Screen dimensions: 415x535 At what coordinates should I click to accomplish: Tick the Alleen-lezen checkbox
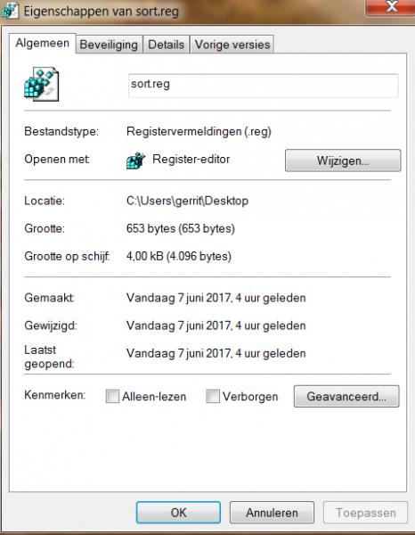[112, 396]
